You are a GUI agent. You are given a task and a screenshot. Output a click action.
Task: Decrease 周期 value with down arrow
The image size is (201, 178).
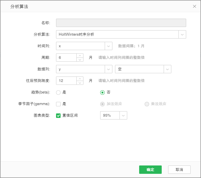click(x=80, y=60)
